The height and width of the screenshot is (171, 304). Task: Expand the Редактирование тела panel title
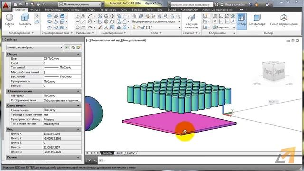coord(57,33)
